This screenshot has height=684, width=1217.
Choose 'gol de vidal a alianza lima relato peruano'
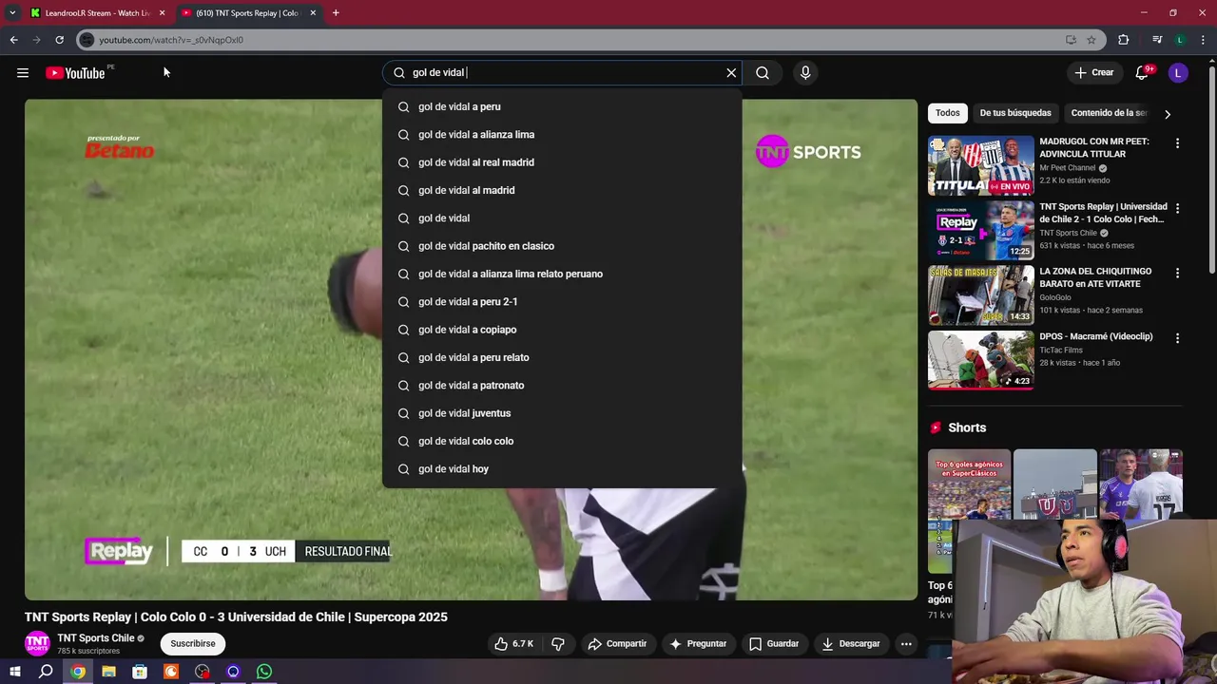point(562,274)
